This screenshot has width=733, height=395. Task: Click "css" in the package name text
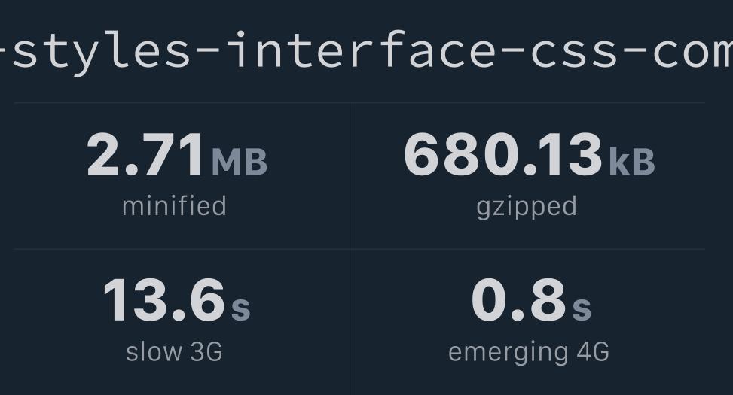coord(565,50)
